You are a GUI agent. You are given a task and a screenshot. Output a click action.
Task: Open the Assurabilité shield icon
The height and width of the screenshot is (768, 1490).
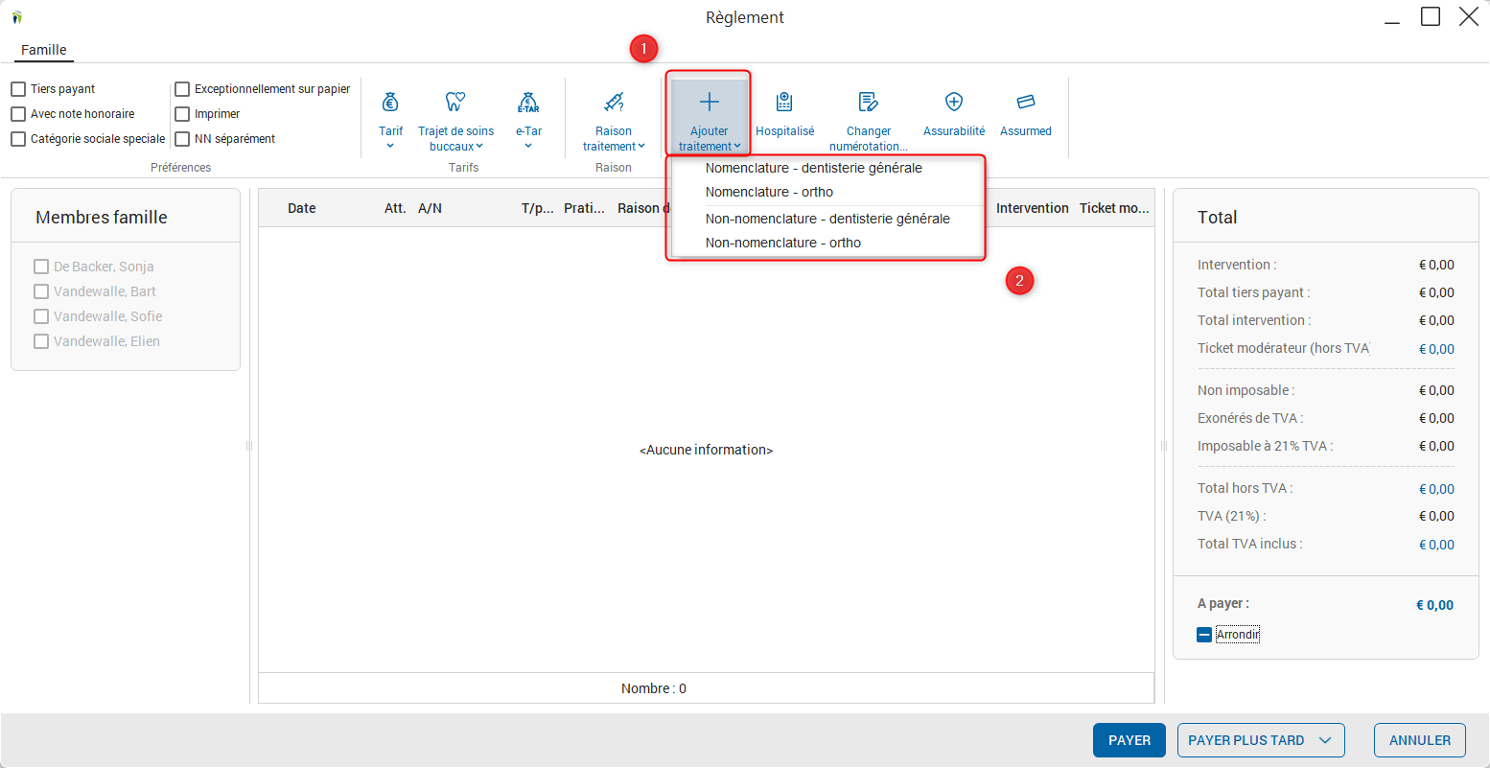coord(954,102)
